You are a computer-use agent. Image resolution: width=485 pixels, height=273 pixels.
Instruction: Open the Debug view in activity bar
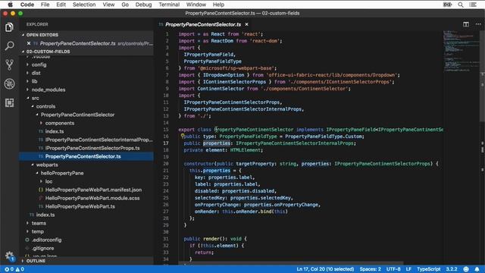(x=9, y=83)
